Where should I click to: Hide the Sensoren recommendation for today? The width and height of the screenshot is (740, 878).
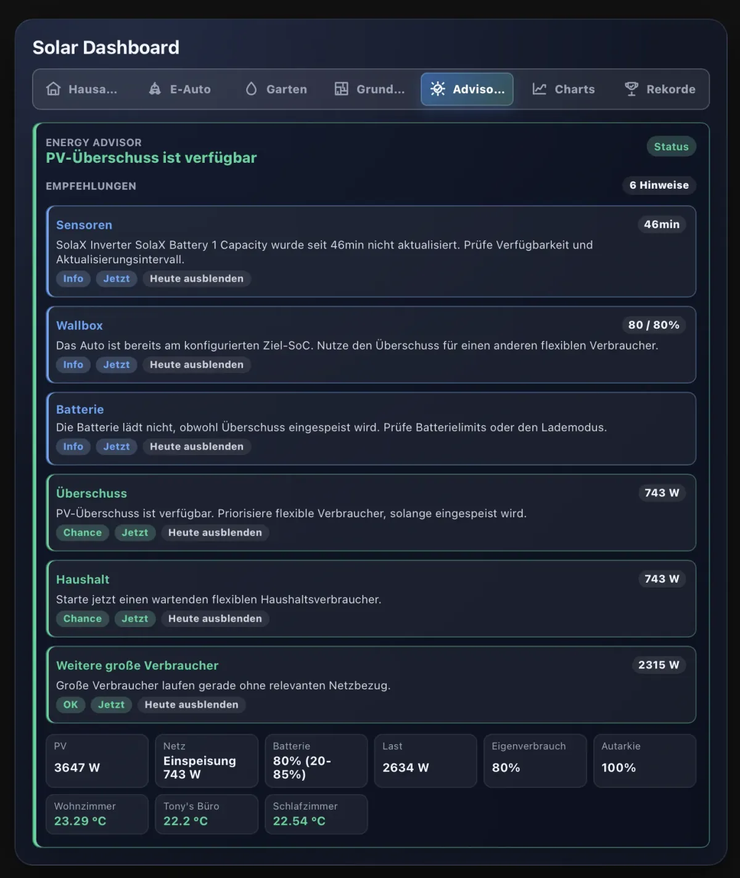[197, 279]
